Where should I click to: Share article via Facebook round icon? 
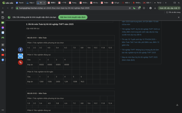tap(20, 49)
